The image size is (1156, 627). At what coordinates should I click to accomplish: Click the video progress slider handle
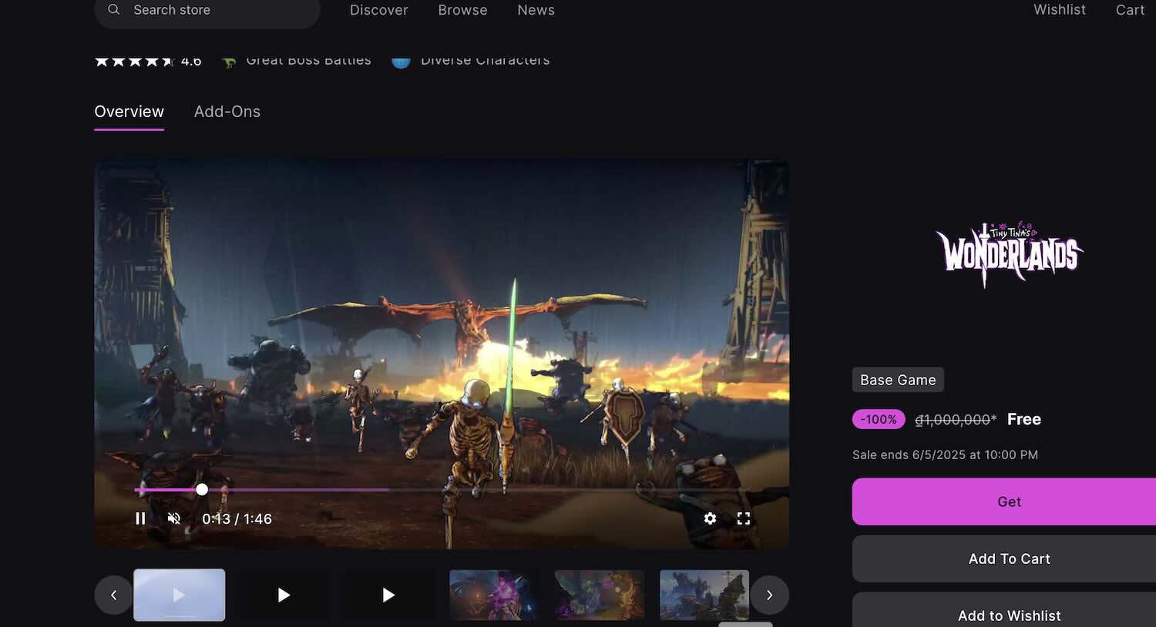pos(202,489)
